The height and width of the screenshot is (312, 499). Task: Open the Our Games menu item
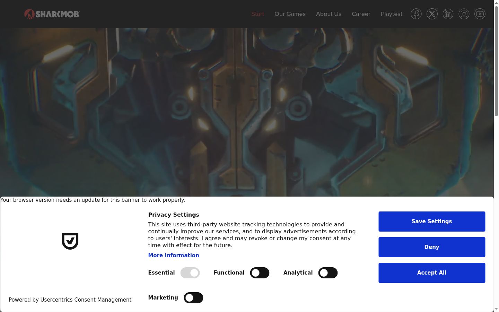(290, 14)
